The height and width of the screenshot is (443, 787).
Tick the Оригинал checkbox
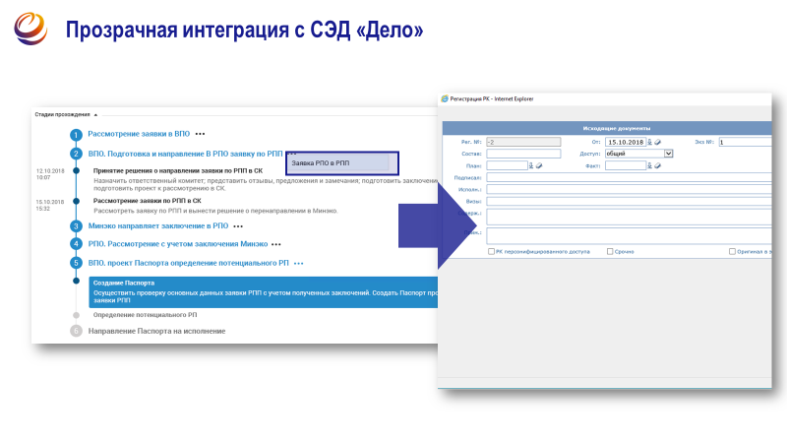pos(732,251)
